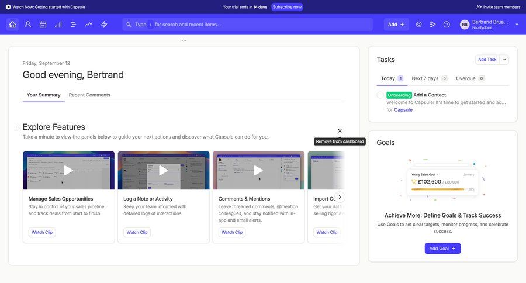Open the Reports line graph icon
The image size is (526, 283).
coord(89,25)
